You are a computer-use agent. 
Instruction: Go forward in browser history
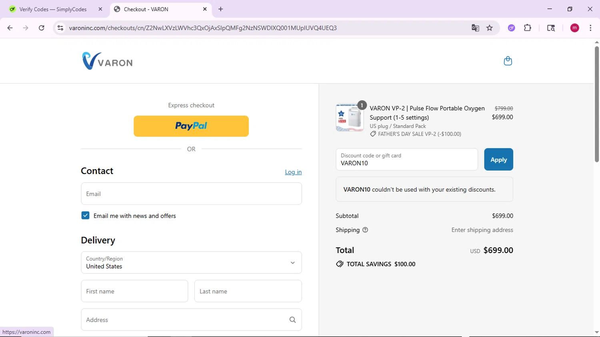point(26,28)
